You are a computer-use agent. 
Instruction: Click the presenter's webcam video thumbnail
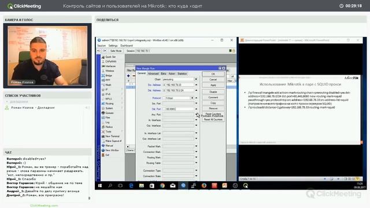47,55
